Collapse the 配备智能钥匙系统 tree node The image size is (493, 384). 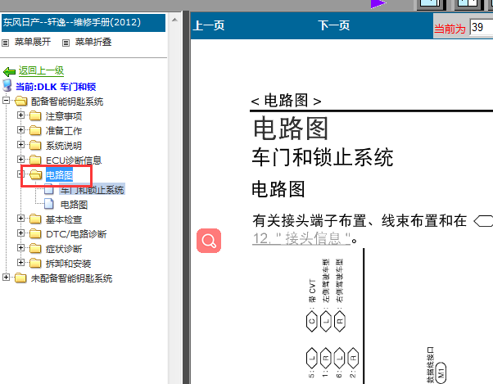[6, 101]
